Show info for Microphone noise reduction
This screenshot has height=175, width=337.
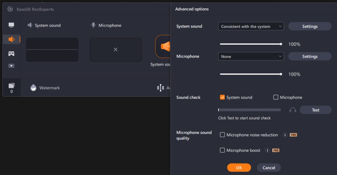click(x=285, y=135)
